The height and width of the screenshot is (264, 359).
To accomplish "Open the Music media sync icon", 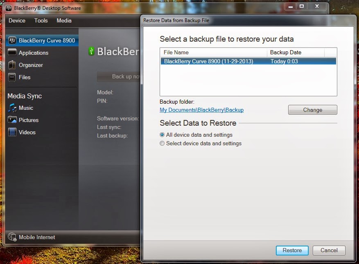I will click(12, 108).
